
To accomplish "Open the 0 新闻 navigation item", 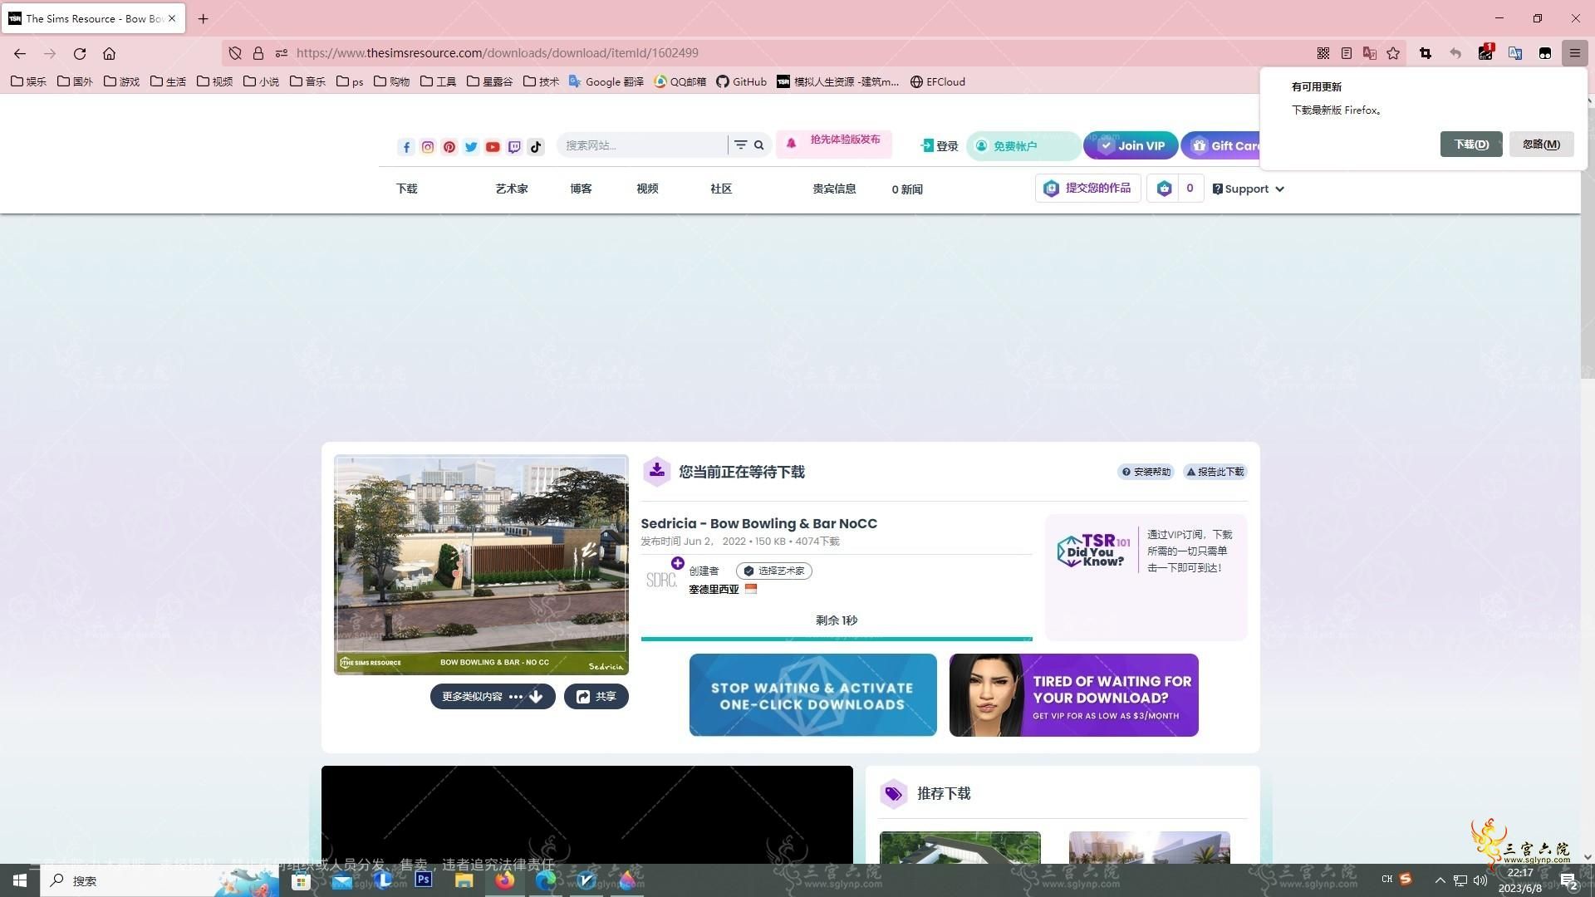I will coord(907,189).
